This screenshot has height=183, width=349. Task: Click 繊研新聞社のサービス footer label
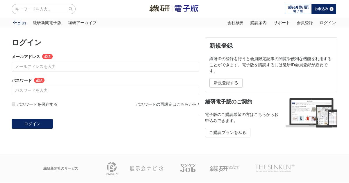tap(61, 168)
